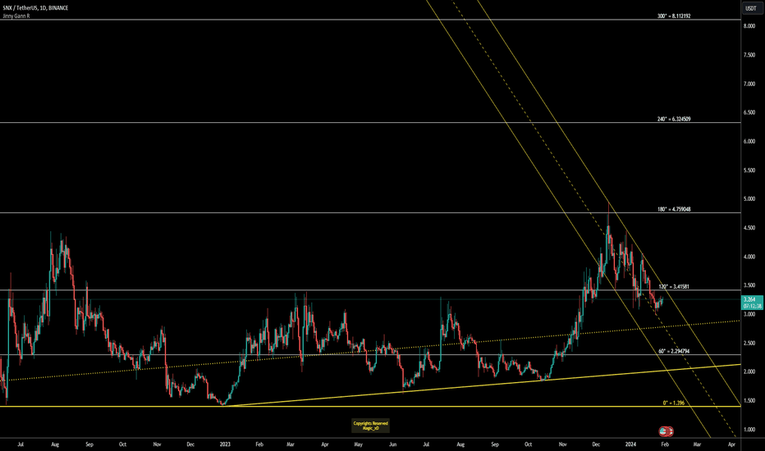This screenshot has height=451, width=765.
Task: Click the 5.000 price scale value
Action: coord(749,199)
